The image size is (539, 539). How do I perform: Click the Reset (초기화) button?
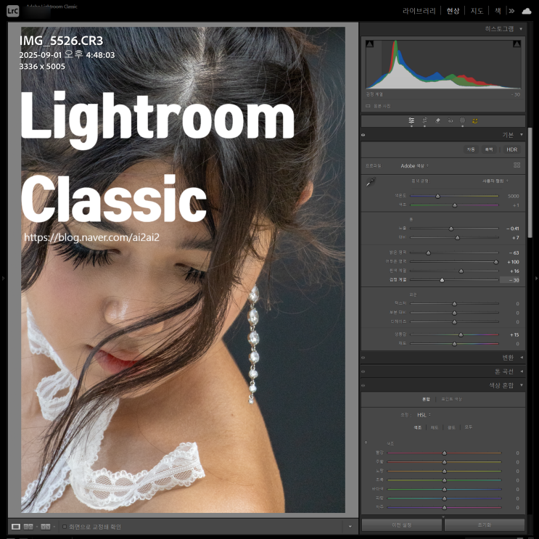point(485,525)
